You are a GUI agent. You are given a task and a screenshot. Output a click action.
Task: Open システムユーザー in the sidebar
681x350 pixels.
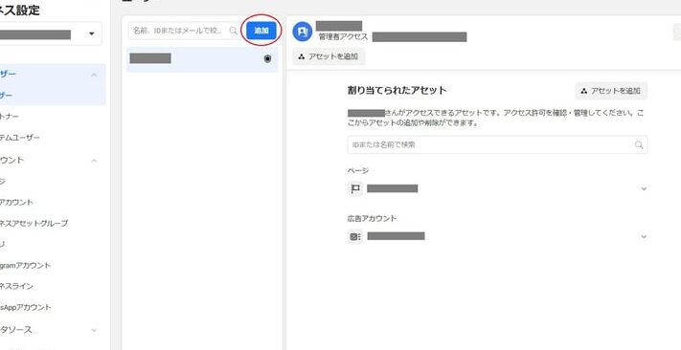(x=20, y=138)
